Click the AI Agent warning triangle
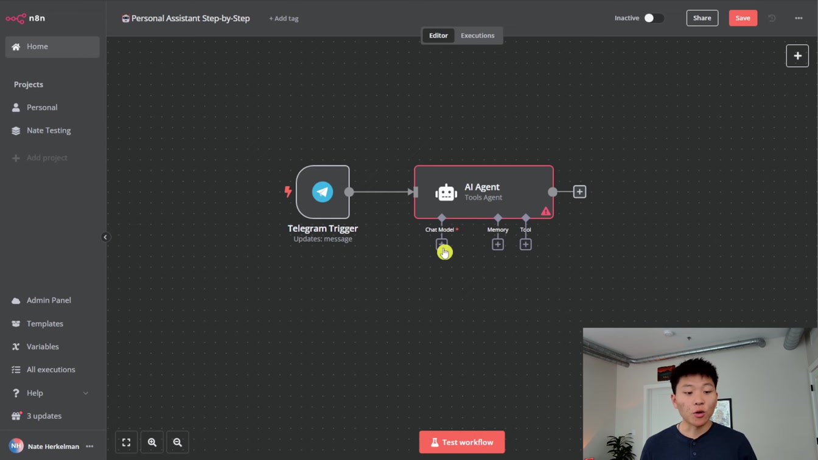 [x=546, y=211]
